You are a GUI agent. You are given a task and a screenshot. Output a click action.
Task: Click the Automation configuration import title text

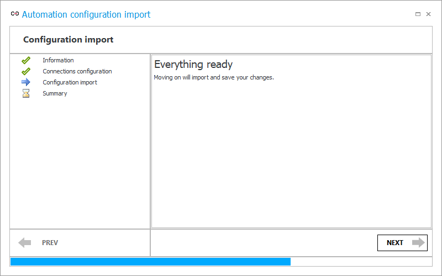click(86, 14)
